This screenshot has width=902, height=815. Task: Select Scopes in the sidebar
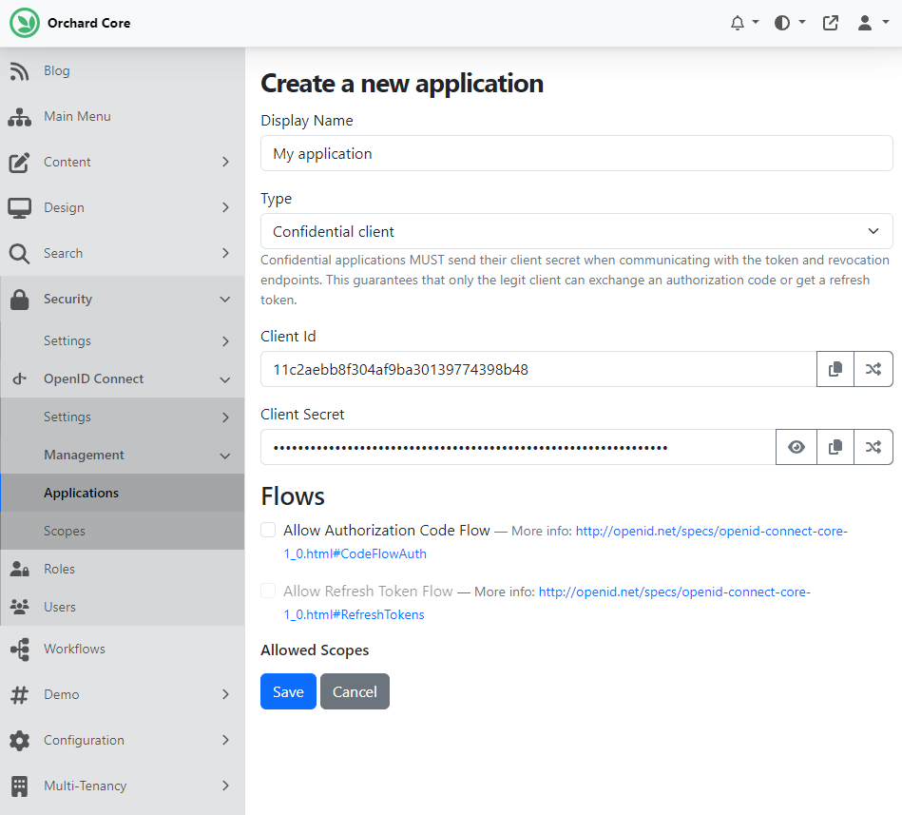pos(123,531)
